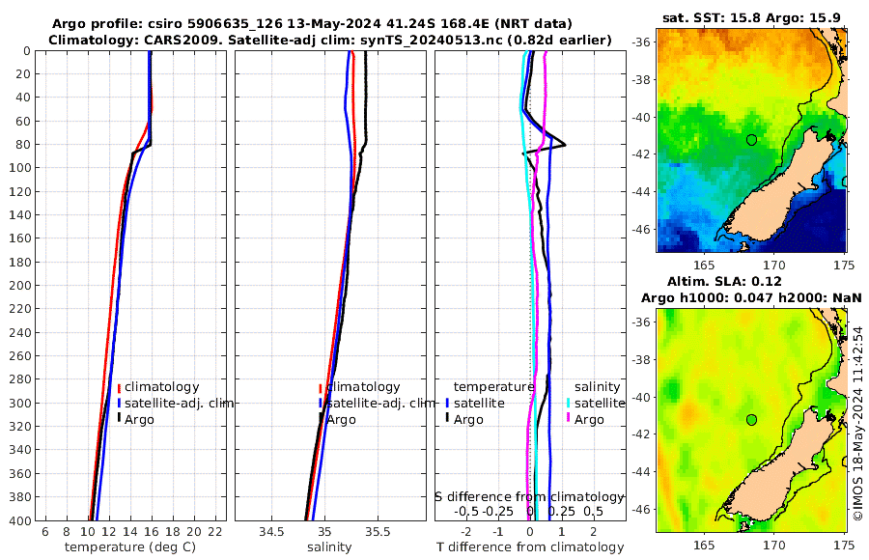Click the 'temperature (deg C)' axis label
The image size is (869, 560).
130,547
